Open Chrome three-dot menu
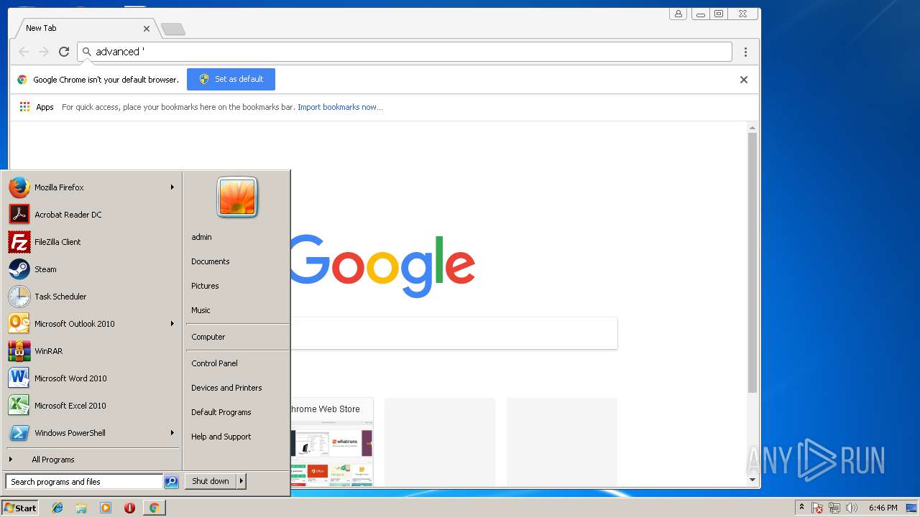The height and width of the screenshot is (517, 920). [x=745, y=52]
